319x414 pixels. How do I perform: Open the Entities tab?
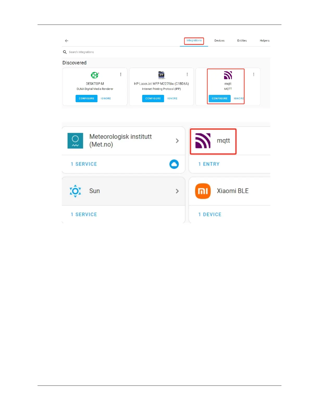click(x=242, y=41)
